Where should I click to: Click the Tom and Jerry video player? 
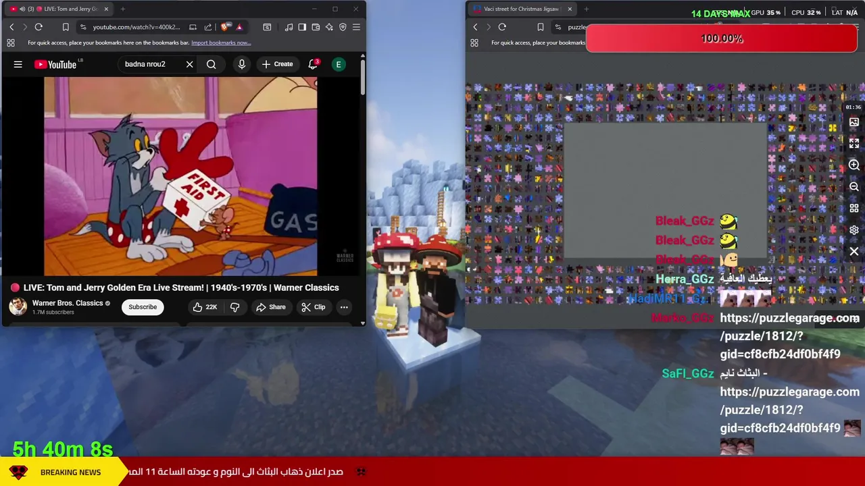tap(180, 176)
